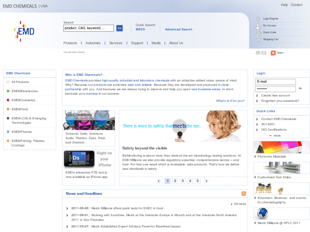Click What's in it for you? link
Screen dimensions: 310x232
(230, 101)
